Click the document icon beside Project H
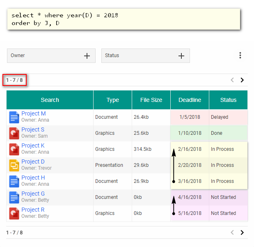 pyautogui.click(x=14, y=181)
